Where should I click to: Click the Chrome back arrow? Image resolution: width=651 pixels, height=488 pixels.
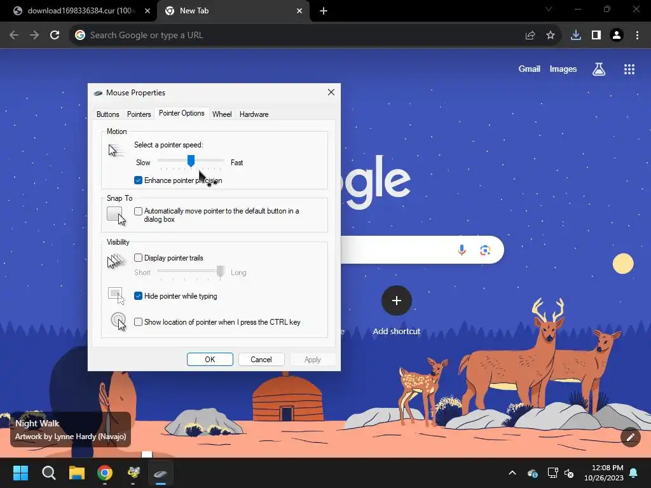click(14, 36)
